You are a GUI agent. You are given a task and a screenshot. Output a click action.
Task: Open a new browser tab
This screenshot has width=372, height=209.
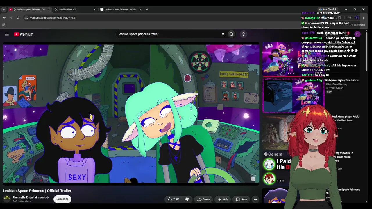[147, 10]
